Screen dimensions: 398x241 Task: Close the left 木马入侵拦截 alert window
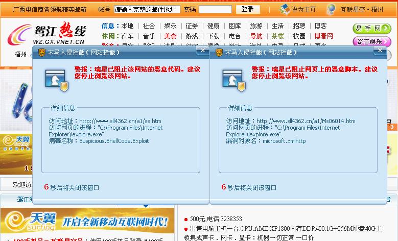pyautogui.click(x=202, y=51)
